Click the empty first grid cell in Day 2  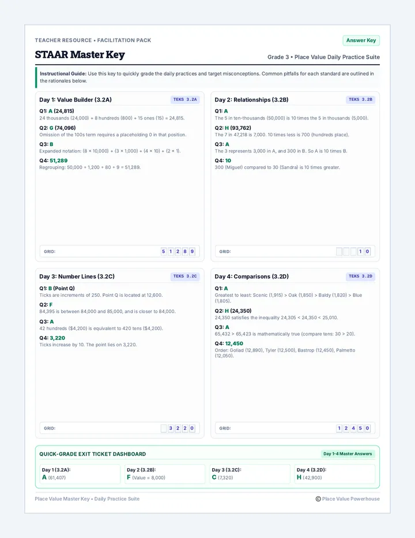pos(339,252)
